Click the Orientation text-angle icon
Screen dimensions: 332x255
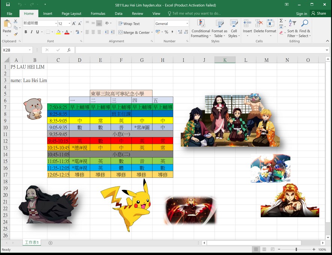coord(107,23)
